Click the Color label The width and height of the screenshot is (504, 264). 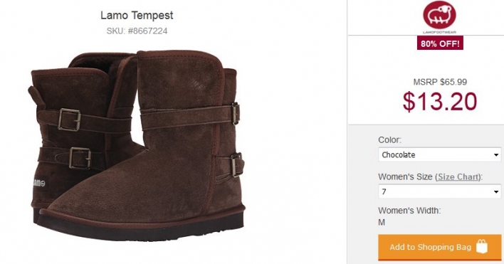point(389,139)
